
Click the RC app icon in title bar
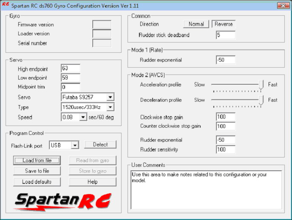[x=6, y=4]
